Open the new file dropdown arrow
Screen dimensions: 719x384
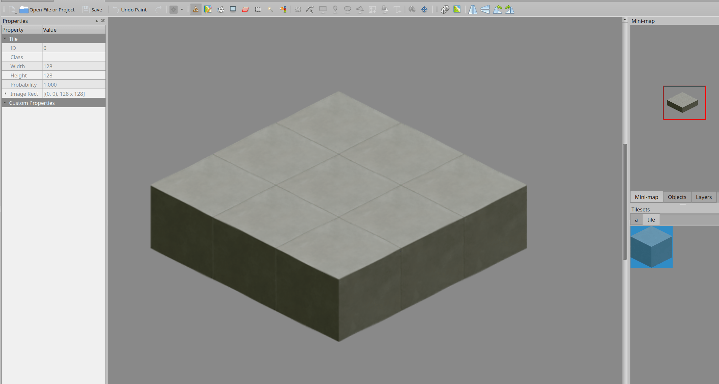pyautogui.click(x=16, y=12)
